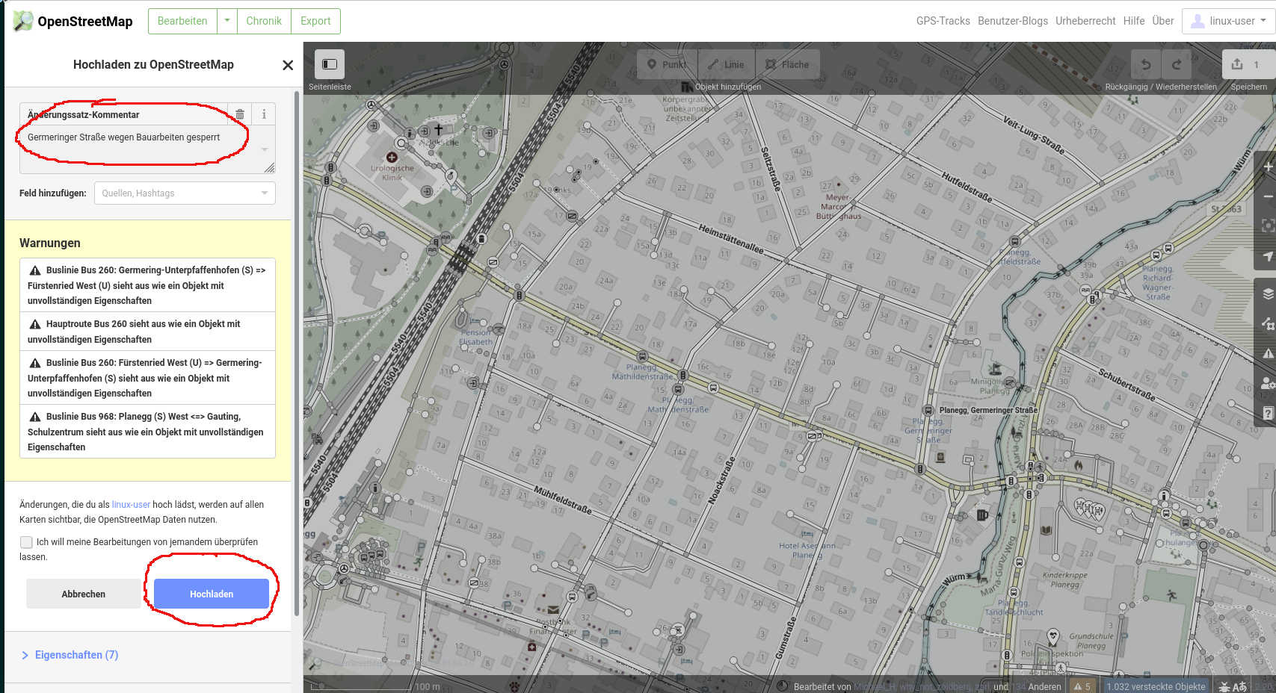Toggle the sidebar (Seitenleiste) button

(330, 64)
